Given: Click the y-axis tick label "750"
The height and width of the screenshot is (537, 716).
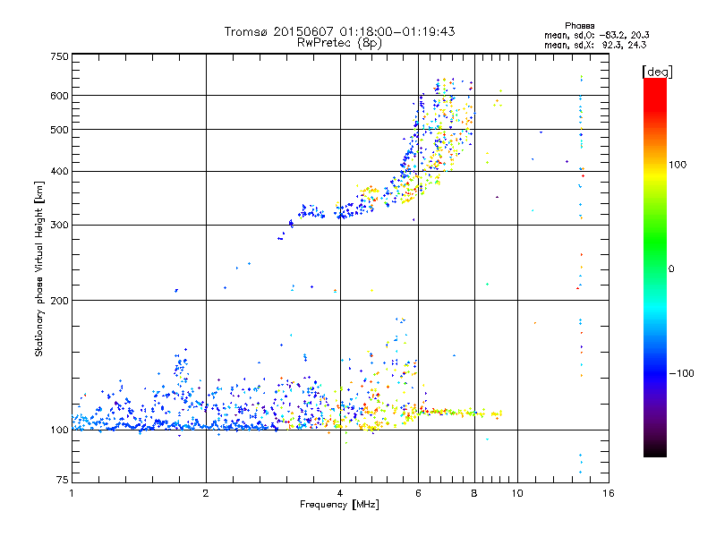Looking at the screenshot, I should (x=59, y=56).
